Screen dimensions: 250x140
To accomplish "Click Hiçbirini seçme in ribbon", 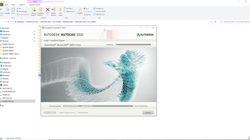I will (x=100, y=11).
